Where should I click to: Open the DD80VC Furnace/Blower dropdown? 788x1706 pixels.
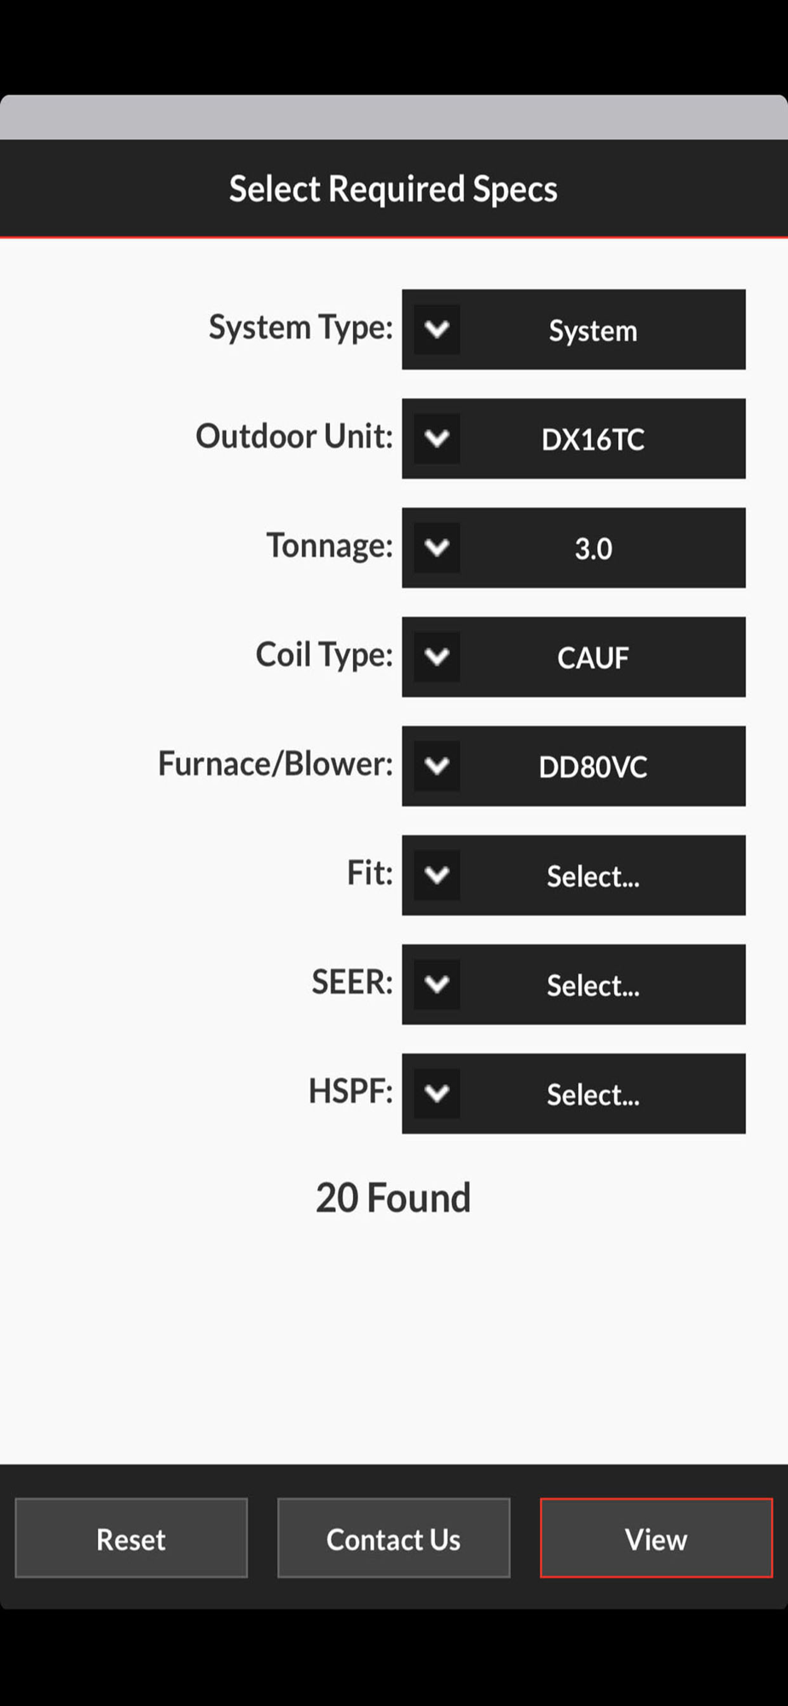(x=574, y=766)
